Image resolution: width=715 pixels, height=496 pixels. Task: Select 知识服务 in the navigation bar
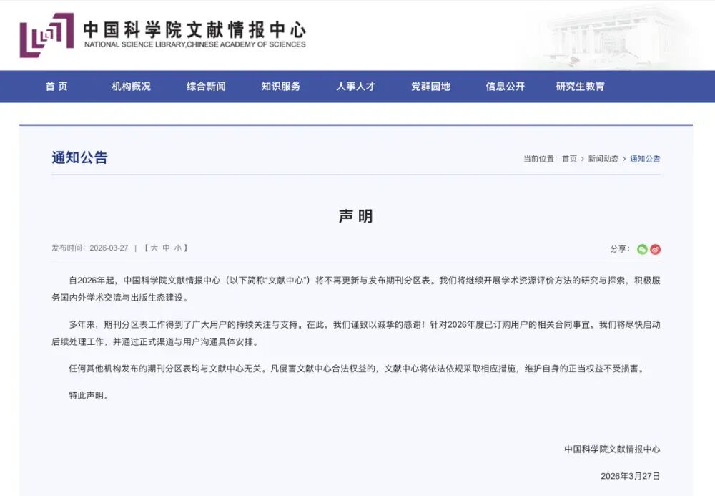[x=280, y=87]
